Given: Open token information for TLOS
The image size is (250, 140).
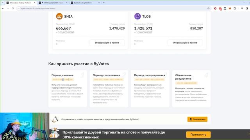Looking at the screenshot, I should [x=185, y=43].
